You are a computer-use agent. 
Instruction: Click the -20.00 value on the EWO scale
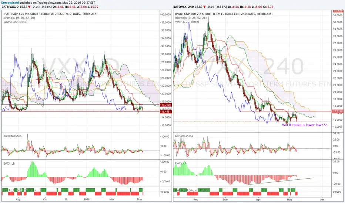(x=336, y=184)
